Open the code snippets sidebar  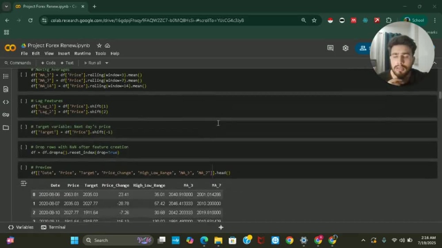pyautogui.click(x=6, y=102)
